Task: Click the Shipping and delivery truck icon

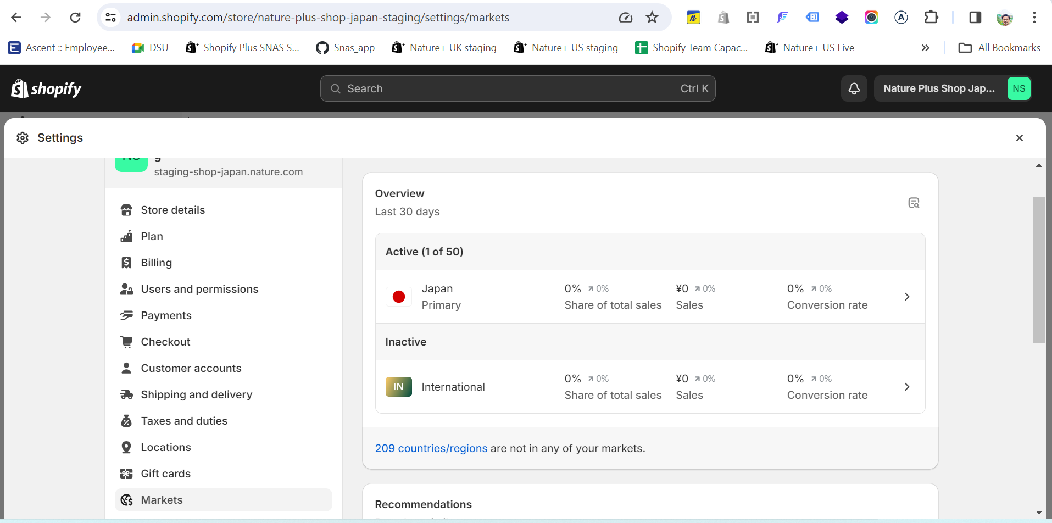Action: tap(126, 394)
